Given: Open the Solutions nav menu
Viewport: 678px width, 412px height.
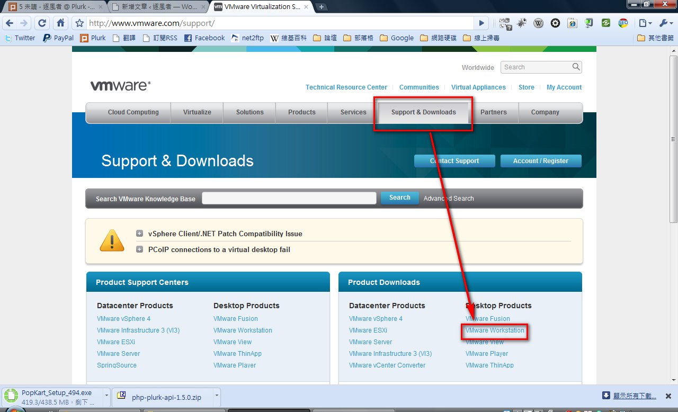Looking at the screenshot, I should point(250,112).
